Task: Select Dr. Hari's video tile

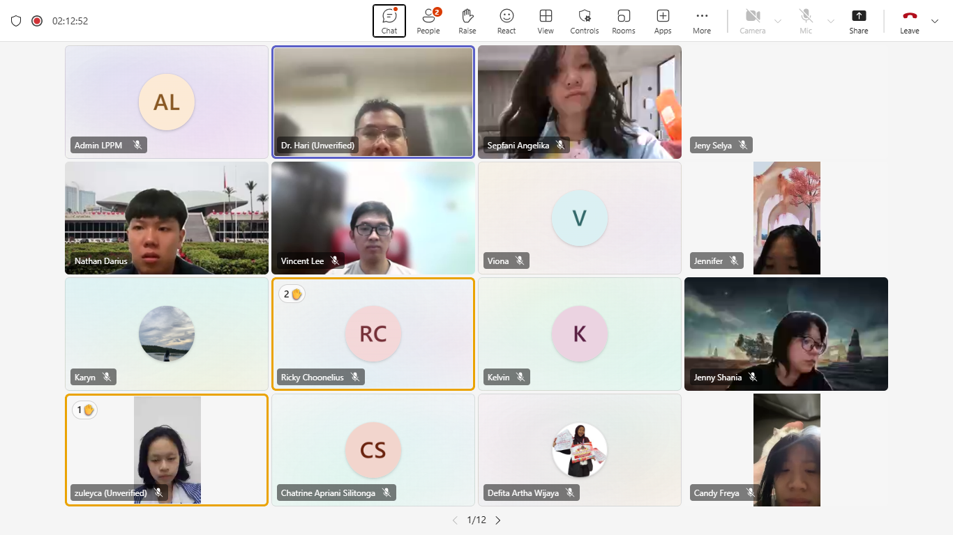Action: (x=373, y=102)
